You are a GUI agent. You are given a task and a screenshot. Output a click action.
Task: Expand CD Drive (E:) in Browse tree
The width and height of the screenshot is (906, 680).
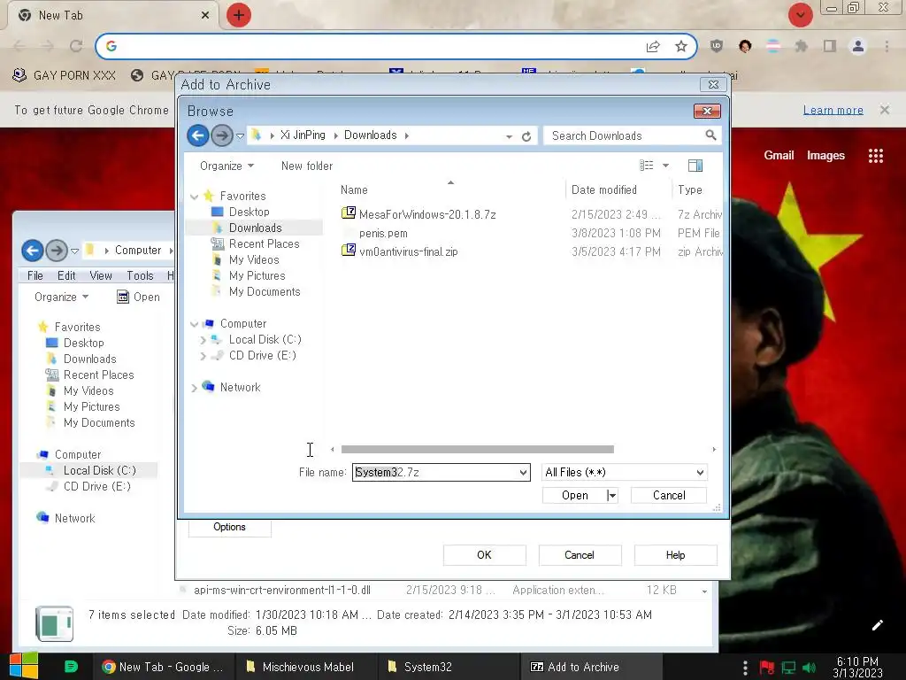tap(203, 356)
